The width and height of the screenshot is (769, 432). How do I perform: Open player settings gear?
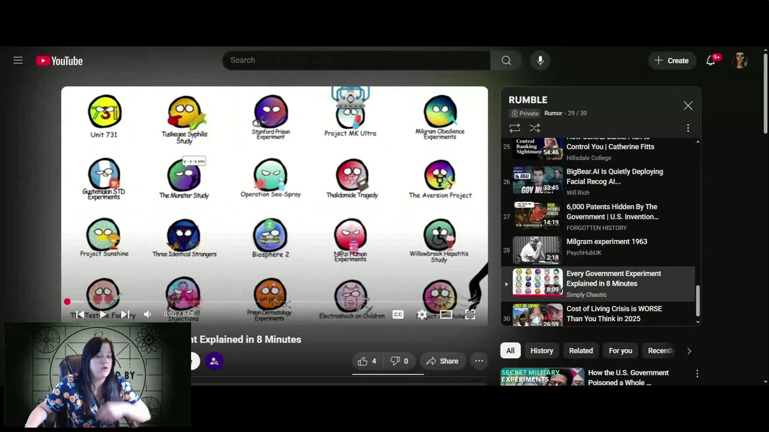click(x=422, y=314)
